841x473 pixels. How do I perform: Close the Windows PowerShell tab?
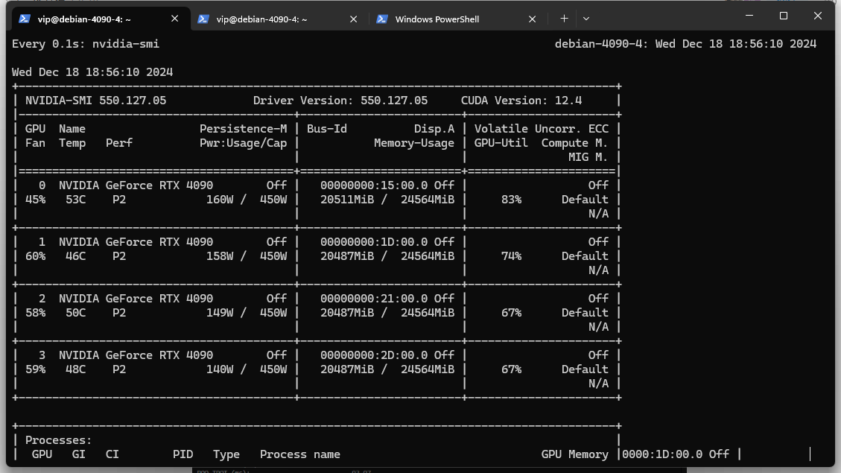point(532,19)
